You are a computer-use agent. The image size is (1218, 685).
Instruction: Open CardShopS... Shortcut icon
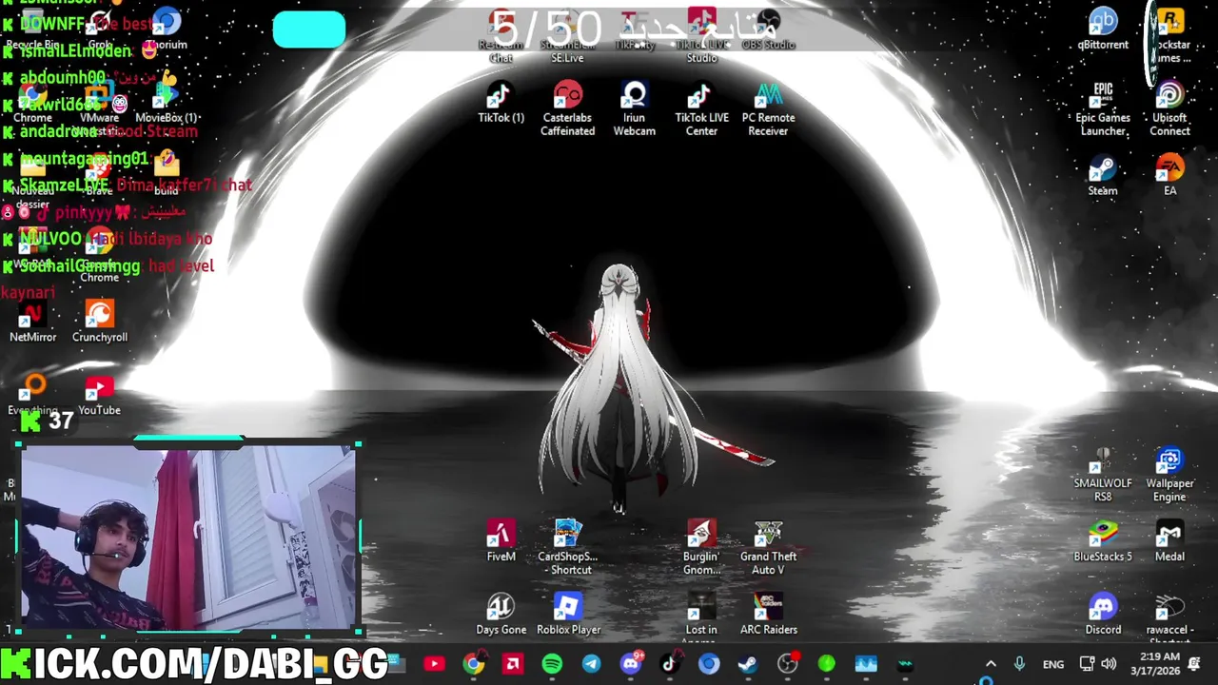tap(568, 547)
